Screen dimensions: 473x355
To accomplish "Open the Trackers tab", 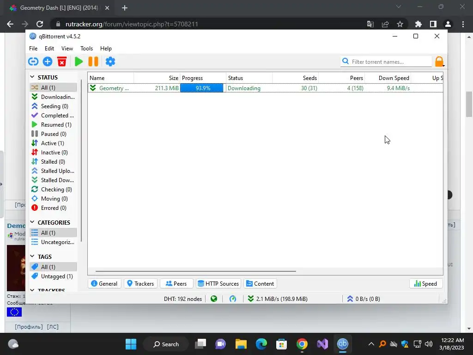I will click(x=140, y=283).
